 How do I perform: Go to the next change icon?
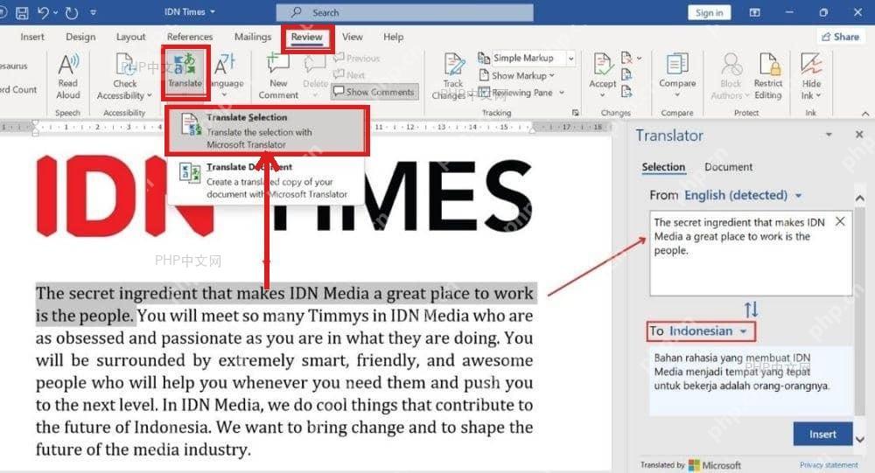click(626, 92)
